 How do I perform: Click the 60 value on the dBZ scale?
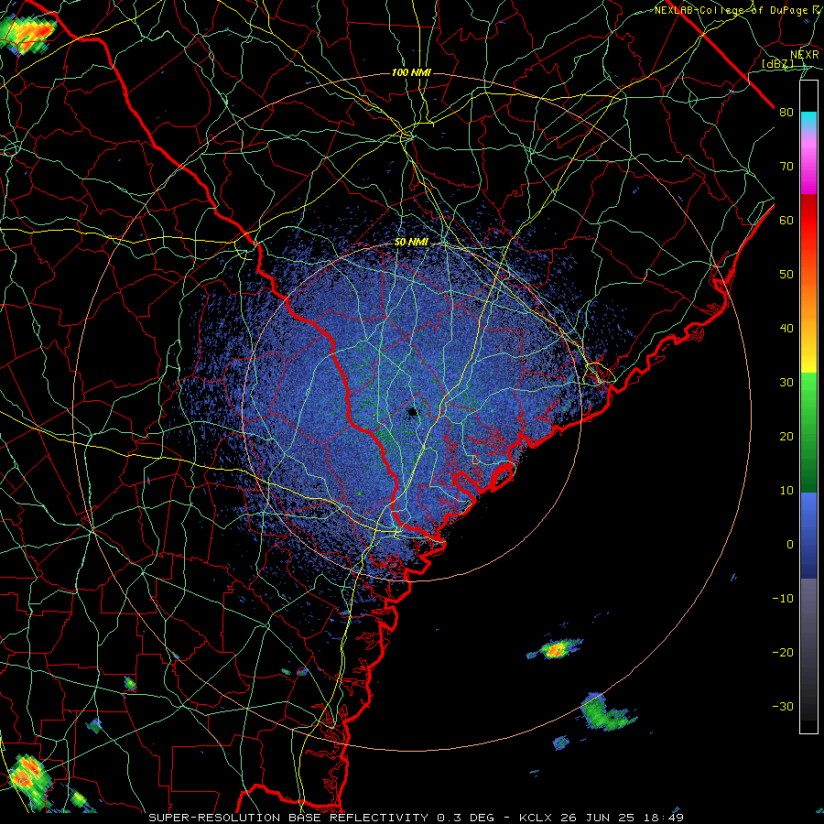786,220
